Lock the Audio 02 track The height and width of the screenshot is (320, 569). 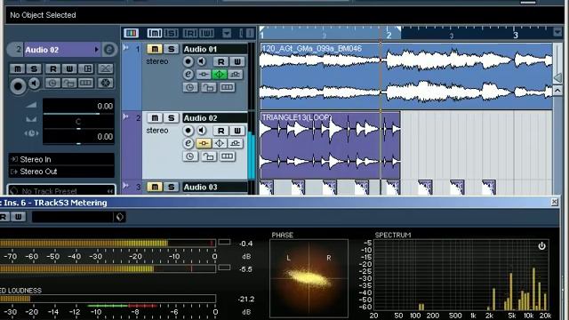tap(208, 156)
